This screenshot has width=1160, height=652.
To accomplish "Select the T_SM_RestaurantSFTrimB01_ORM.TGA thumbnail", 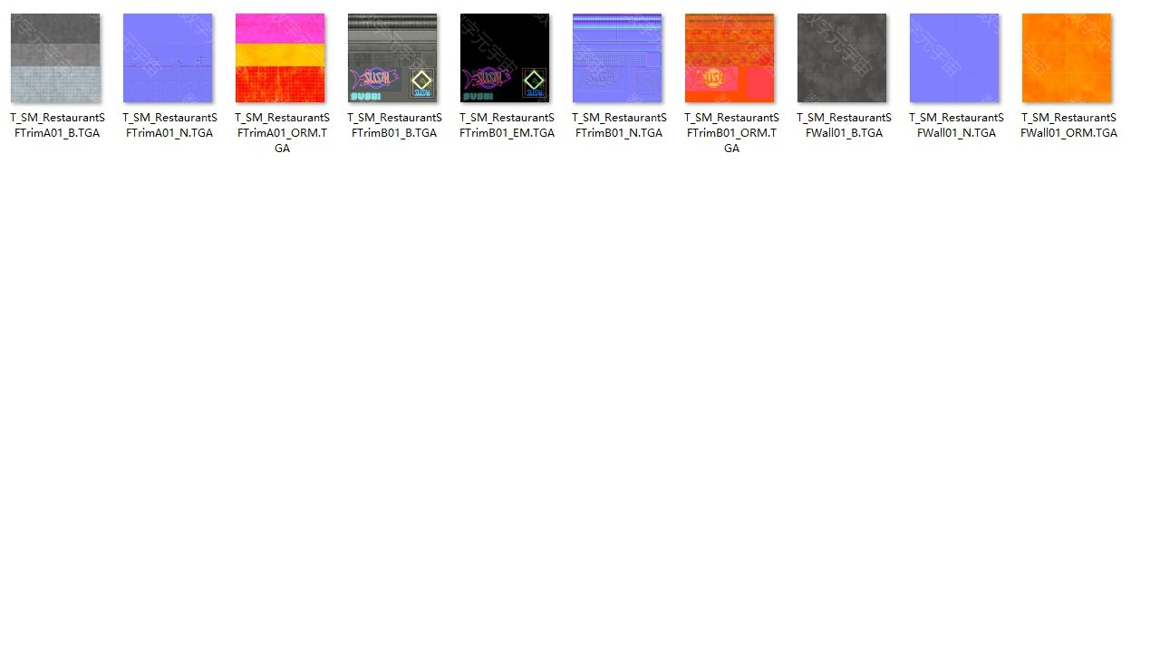I will coord(730,58).
